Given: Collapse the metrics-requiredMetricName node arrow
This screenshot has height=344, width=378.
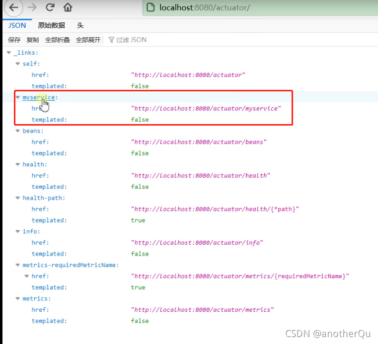Looking at the screenshot, I should point(17,265).
